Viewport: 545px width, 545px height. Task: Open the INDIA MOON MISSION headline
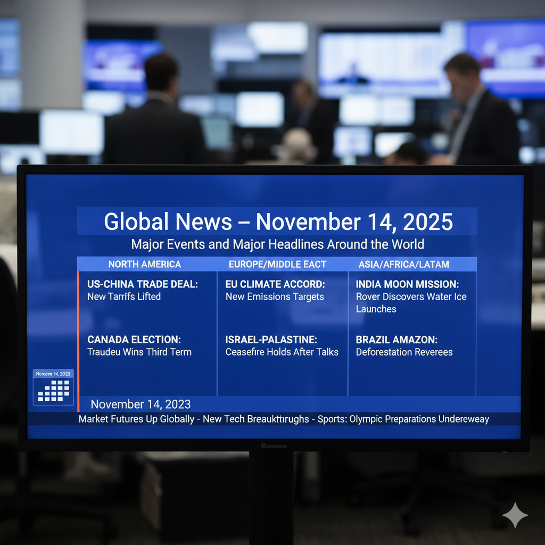pos(407,284)
